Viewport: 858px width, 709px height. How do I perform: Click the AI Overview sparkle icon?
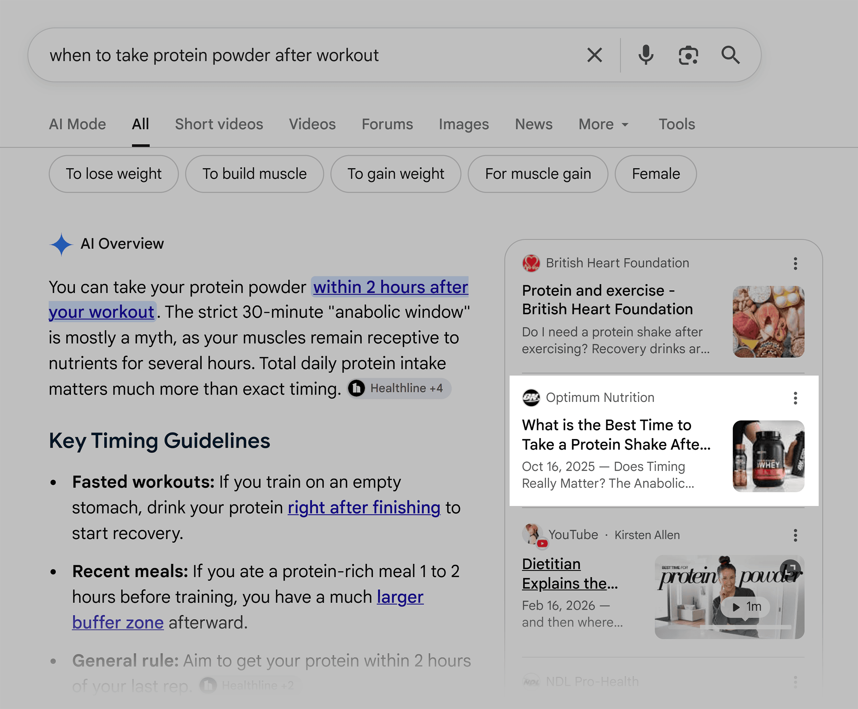[61, 244]
